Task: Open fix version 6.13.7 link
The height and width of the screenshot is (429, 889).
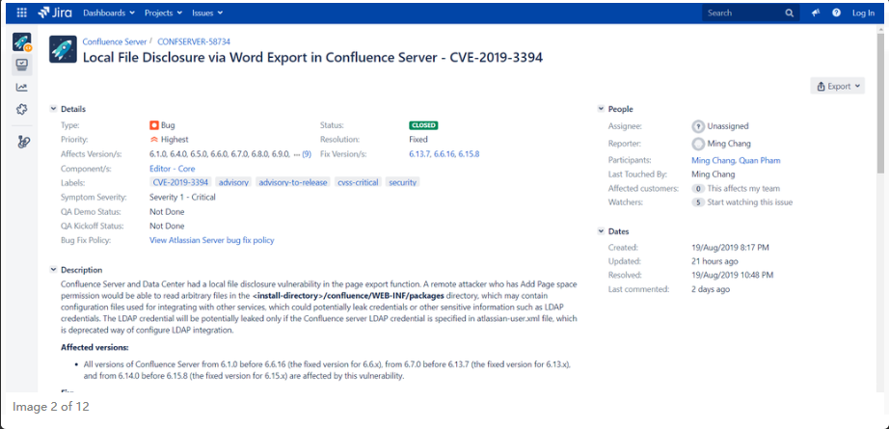Action: pos(419,153)
